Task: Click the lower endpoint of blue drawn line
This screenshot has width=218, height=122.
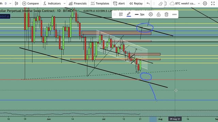Action: click(157, 100)
